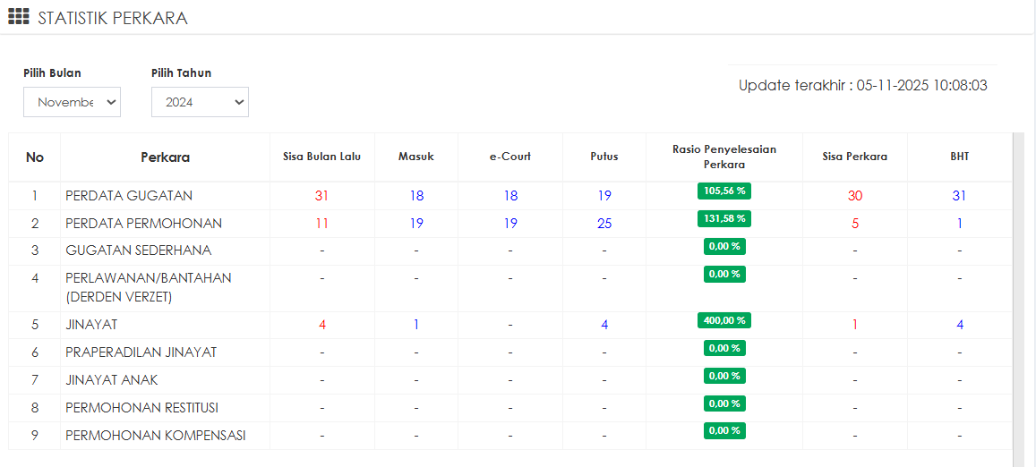Click the 131,58 % badge for Perdata Permohonan
This screenshot has width=1036, height=467.
point(723,218)
